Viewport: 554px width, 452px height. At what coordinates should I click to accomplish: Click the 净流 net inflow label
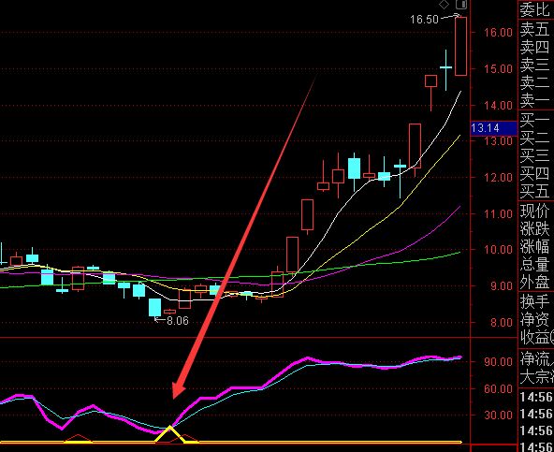[535, 359]
